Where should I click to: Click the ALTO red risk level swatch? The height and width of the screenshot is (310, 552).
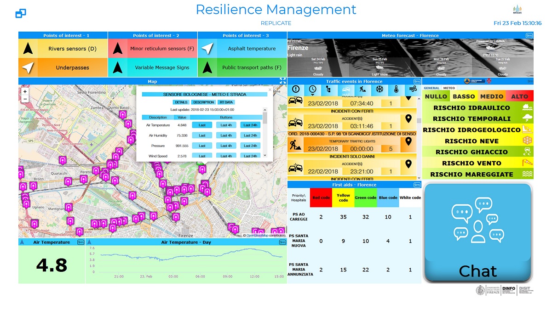(519, 96)
